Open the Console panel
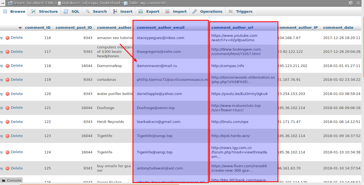The height and width of the screenshot is (185, 364). click(x=11, y=180)
